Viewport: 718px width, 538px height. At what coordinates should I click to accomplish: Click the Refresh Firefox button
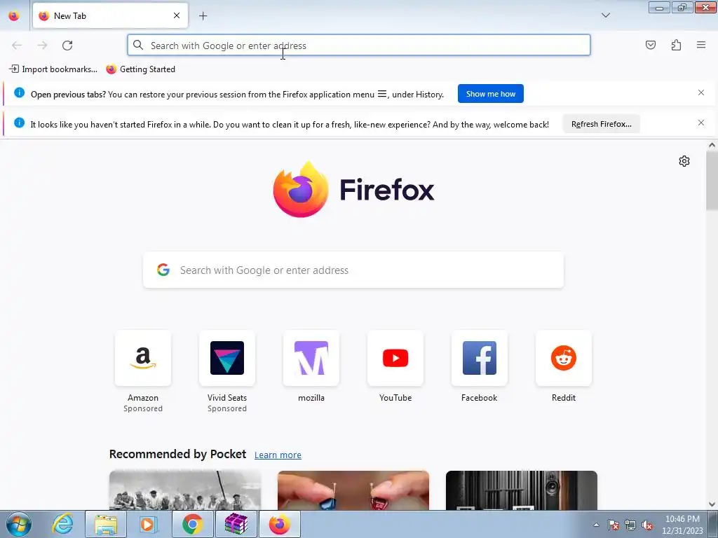point(601,124)
